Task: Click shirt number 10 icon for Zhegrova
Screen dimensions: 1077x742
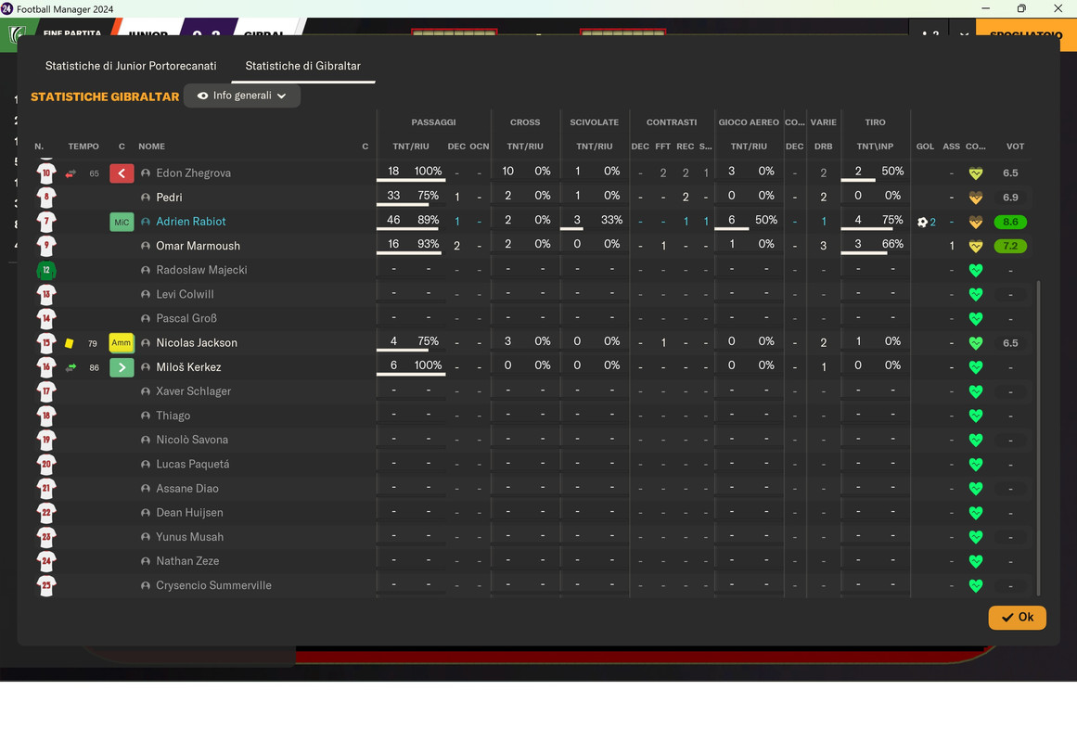Action: (46, 173)
